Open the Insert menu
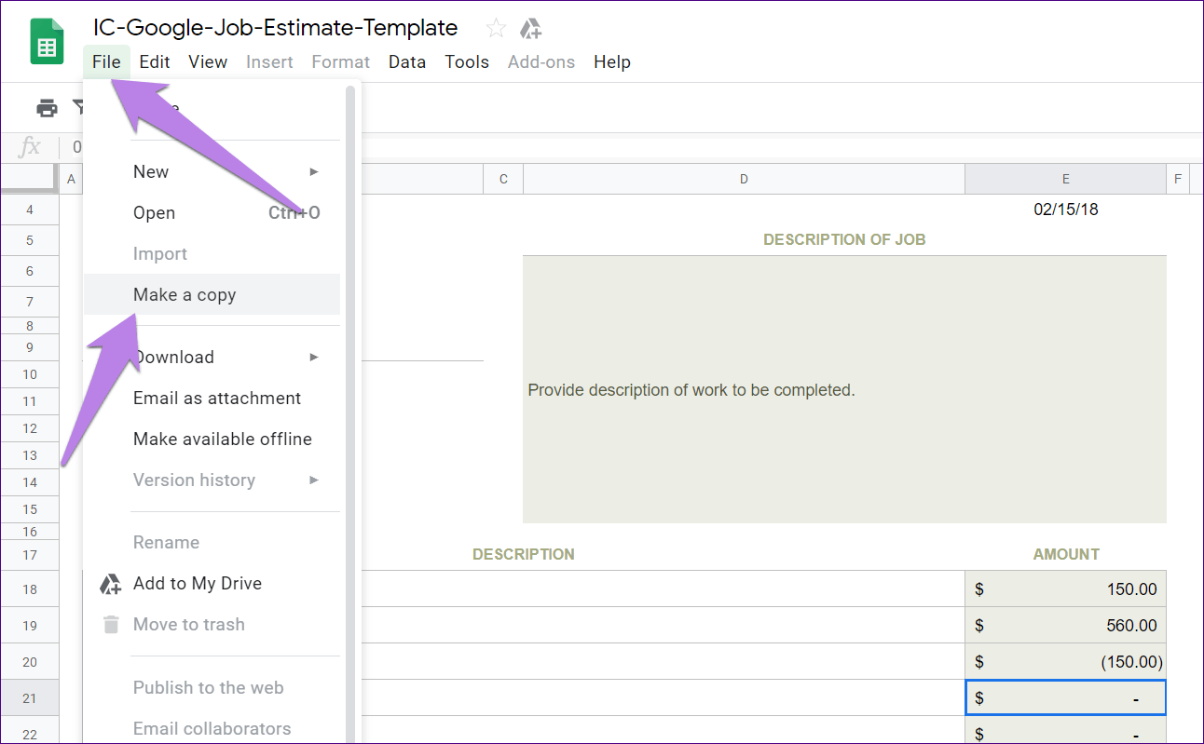 [x=269, y=62]
